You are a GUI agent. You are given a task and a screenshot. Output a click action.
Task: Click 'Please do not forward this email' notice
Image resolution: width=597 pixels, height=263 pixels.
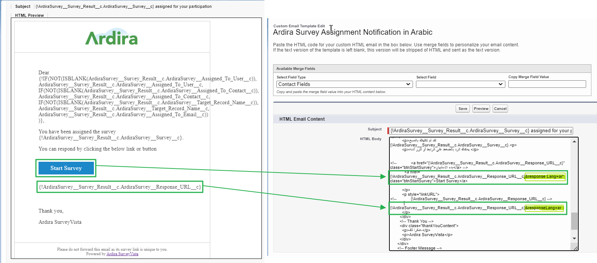(x=112, y=250)
